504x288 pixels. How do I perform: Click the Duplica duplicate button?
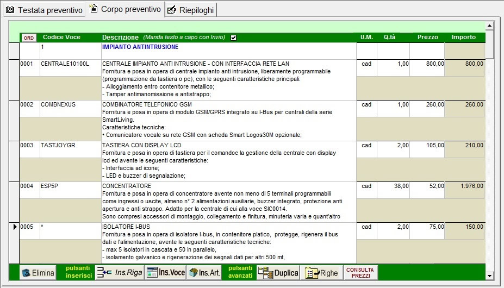[278, 273]
